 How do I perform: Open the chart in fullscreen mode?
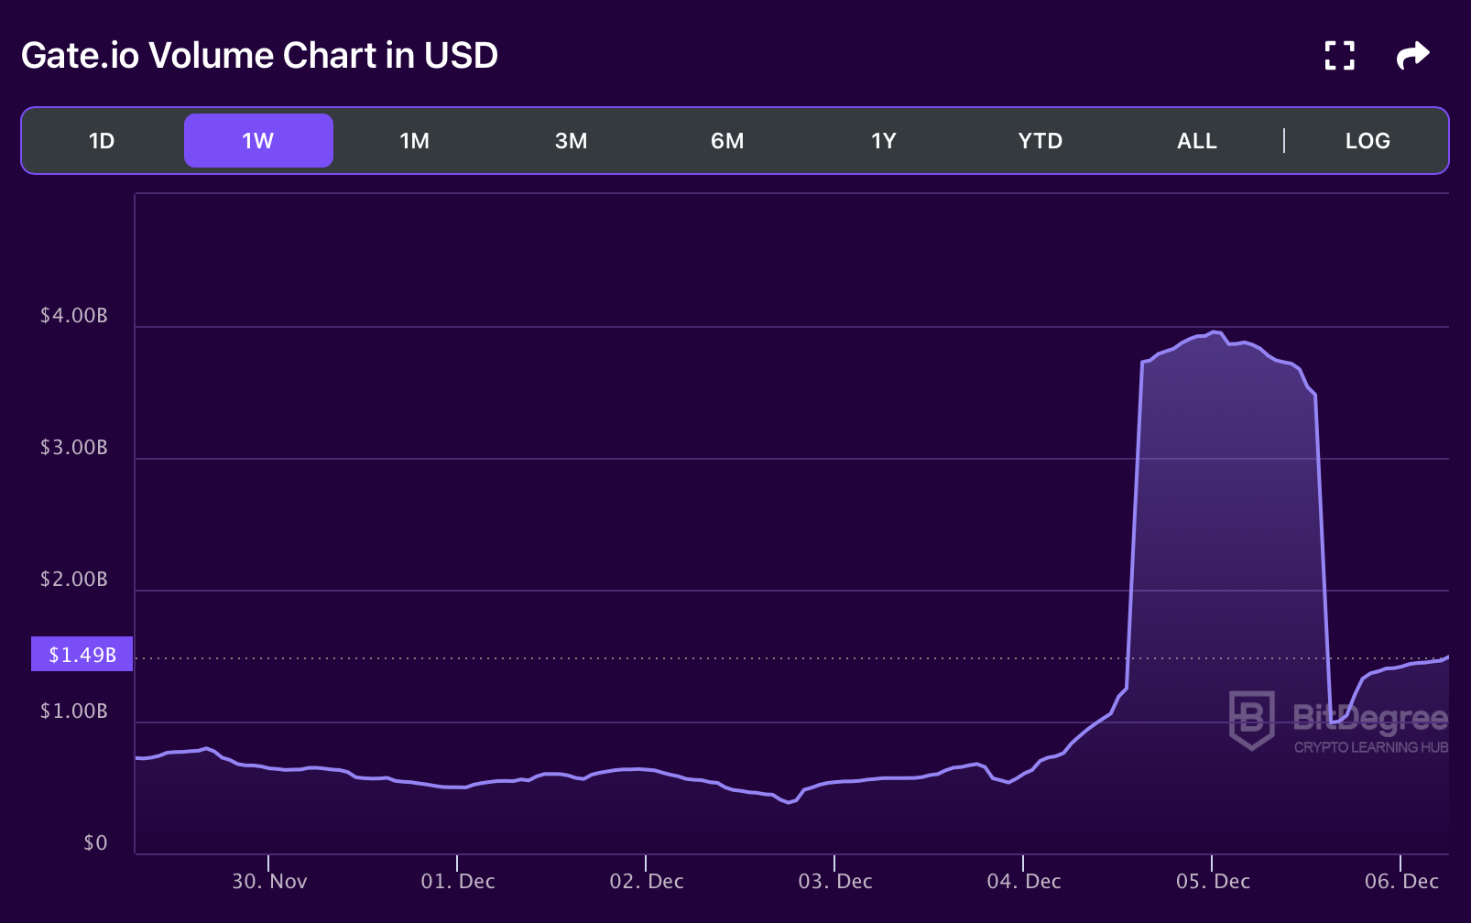(1339, 56)
